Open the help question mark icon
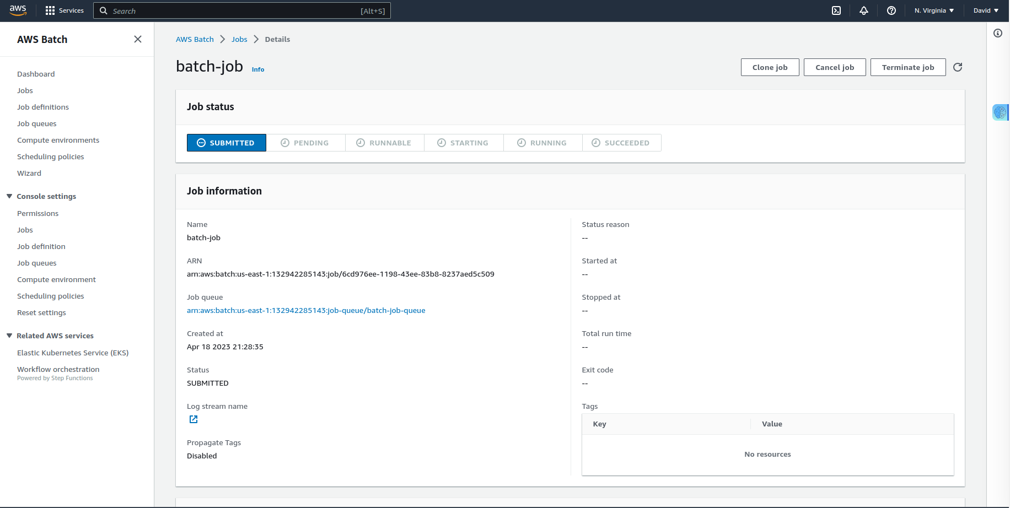Viewport: 1010px width, 508px height. [x=891, y=10]
